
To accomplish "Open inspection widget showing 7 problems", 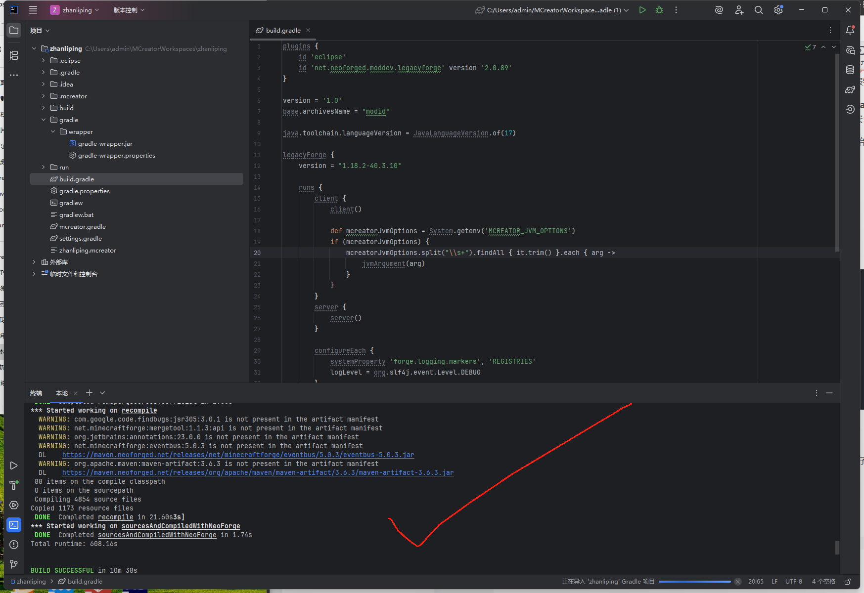I will click(811, 47).
